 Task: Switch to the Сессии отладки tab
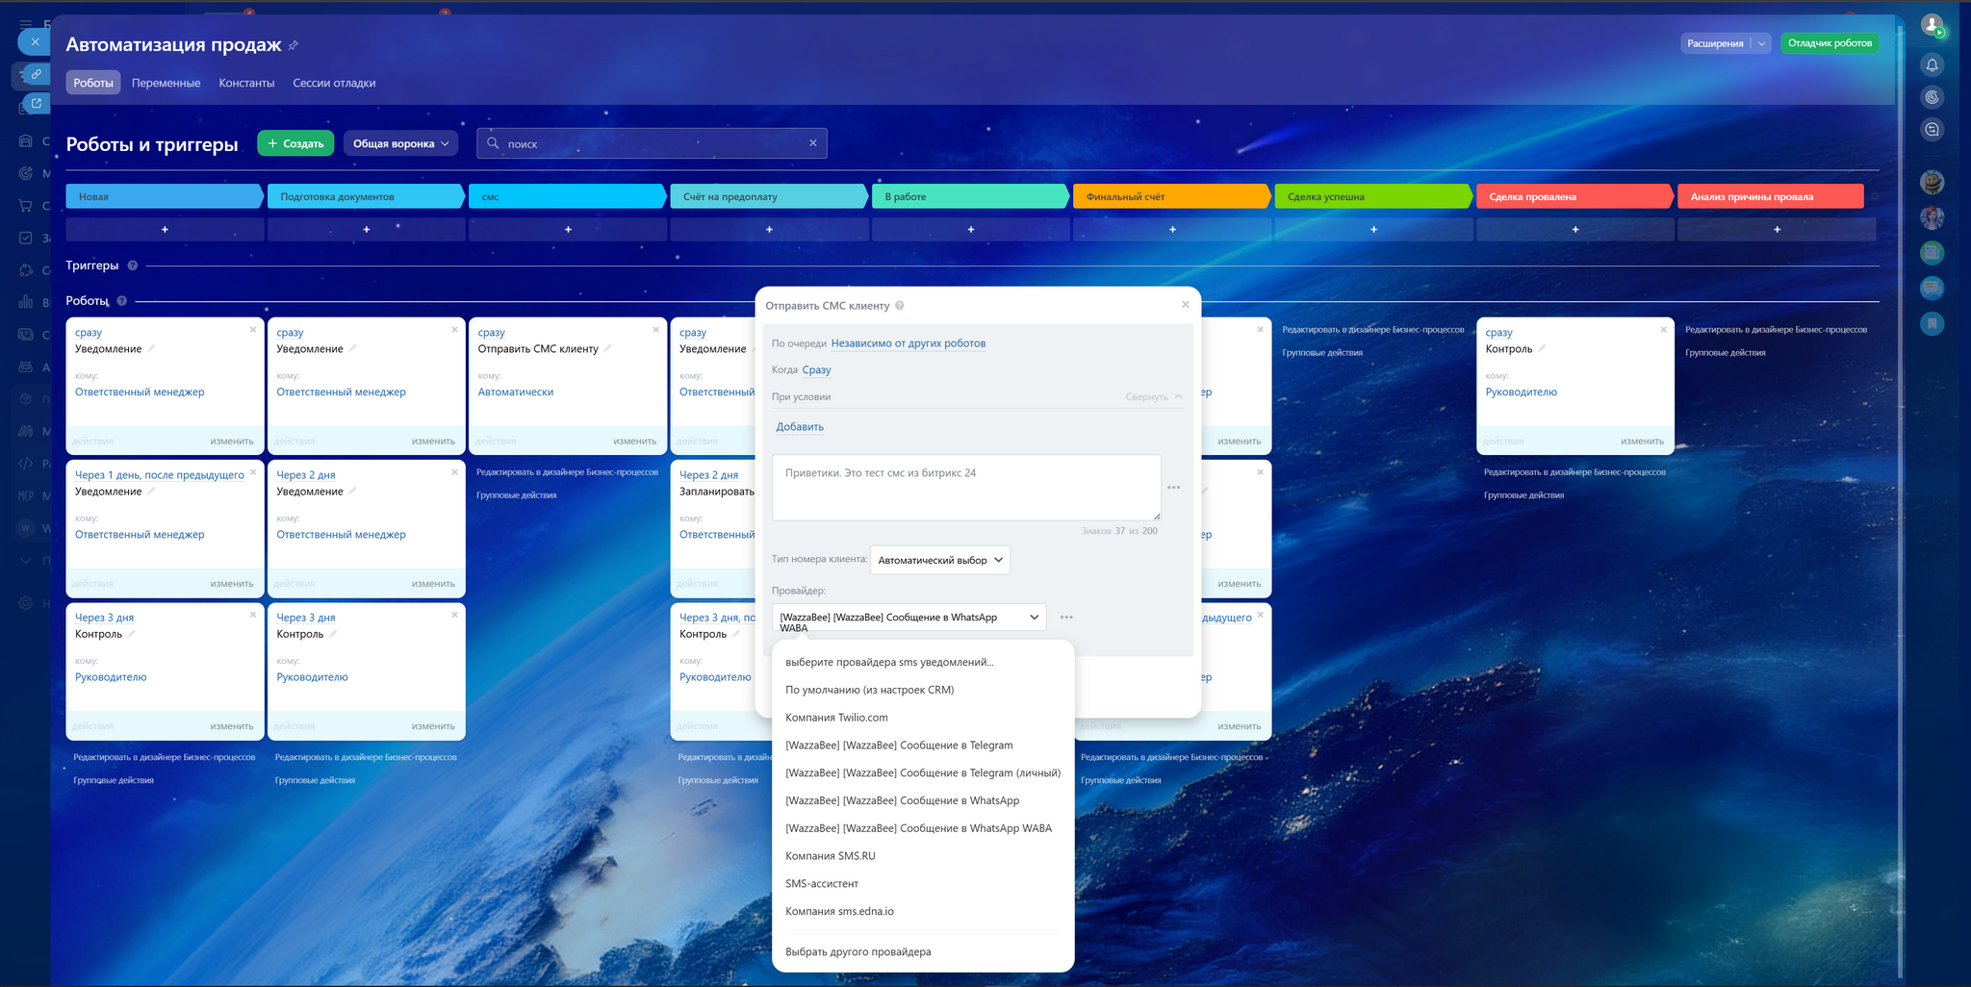coord(334,83)
